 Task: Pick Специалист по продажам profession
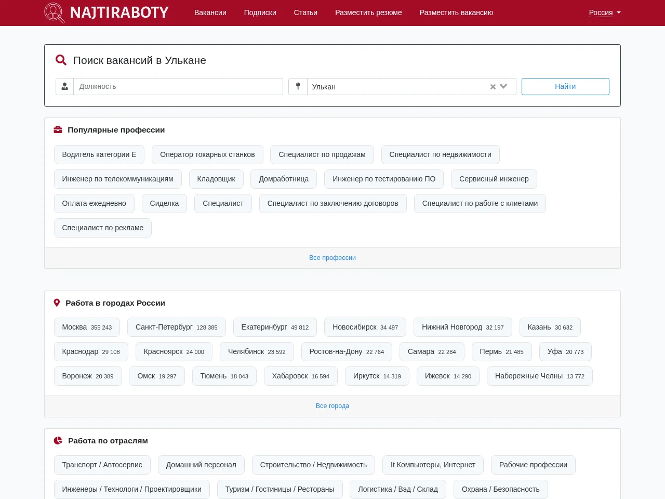click(x=322, y=154)
